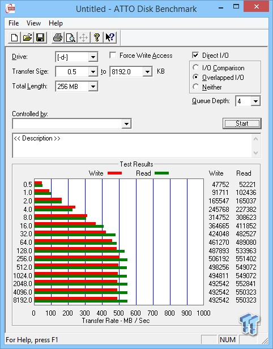
Task: Click the grayed move arrows toolbar icon
Action: pyautogui.click(x=84, y=37)
